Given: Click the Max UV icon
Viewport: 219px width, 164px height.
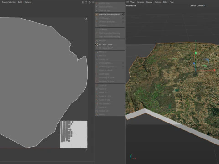Looking at the screenshot, I should (97, 41).
